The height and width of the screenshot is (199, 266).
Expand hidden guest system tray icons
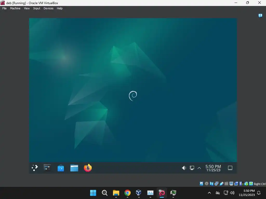[x=199, y=168]
